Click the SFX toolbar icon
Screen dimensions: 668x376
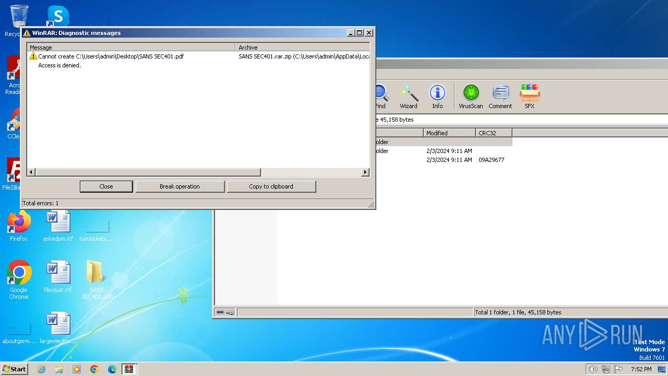pyautogui.click(x=530, y=97)
